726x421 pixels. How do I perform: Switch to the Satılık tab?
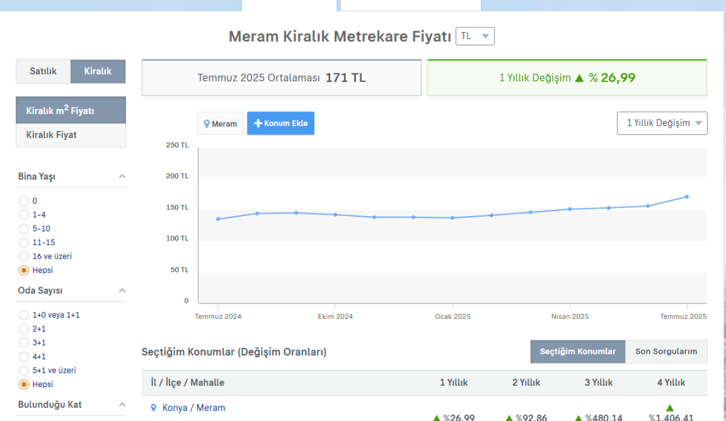[x=43, y=71]
